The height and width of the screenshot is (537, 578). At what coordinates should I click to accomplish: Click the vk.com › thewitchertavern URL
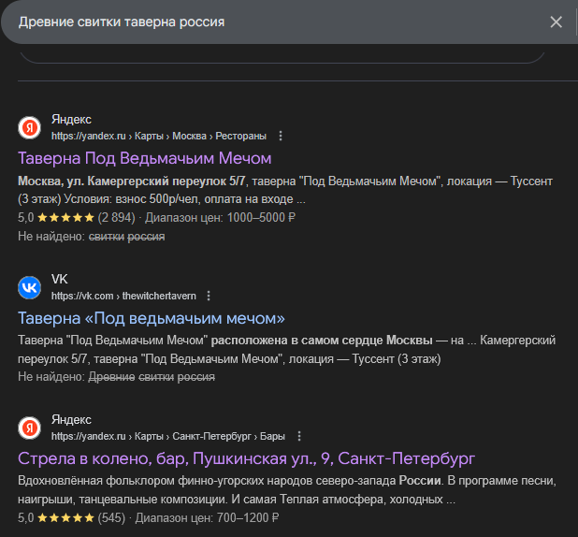click(x=123, y=296)
